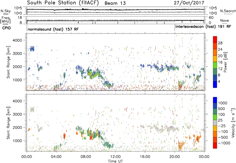Click the red 28 dB segment of power colorbar
236x163 pixels.
coord(215,40)
